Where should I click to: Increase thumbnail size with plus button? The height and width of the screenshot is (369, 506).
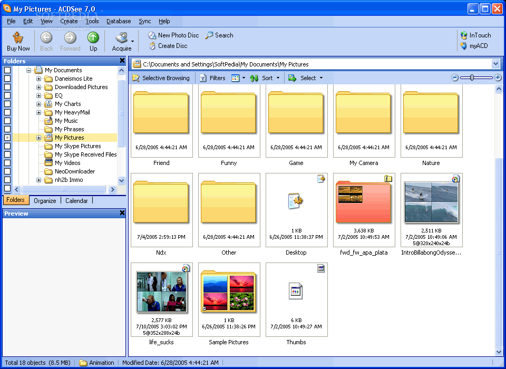point(498,77)
